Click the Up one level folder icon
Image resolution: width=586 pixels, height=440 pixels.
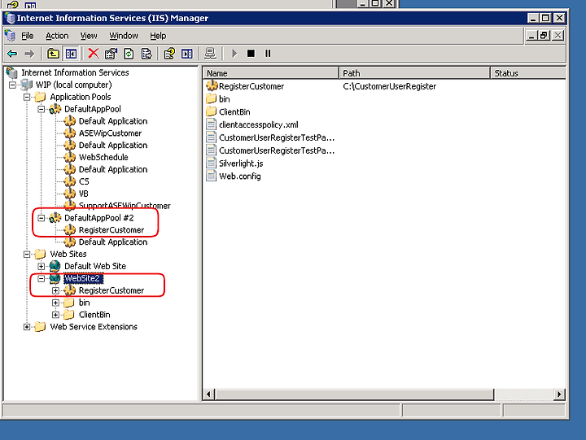point(53,54)
